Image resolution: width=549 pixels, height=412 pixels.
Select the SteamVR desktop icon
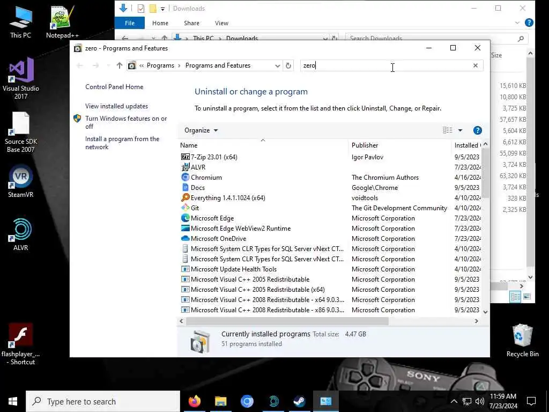point(21,181)
